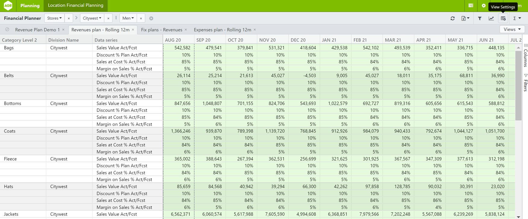Expand the Stores dropdown
The image size is (528, 219).
tap(54, 18)
